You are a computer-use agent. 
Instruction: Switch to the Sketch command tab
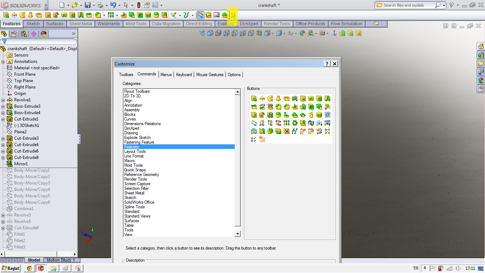coord(33,24)
